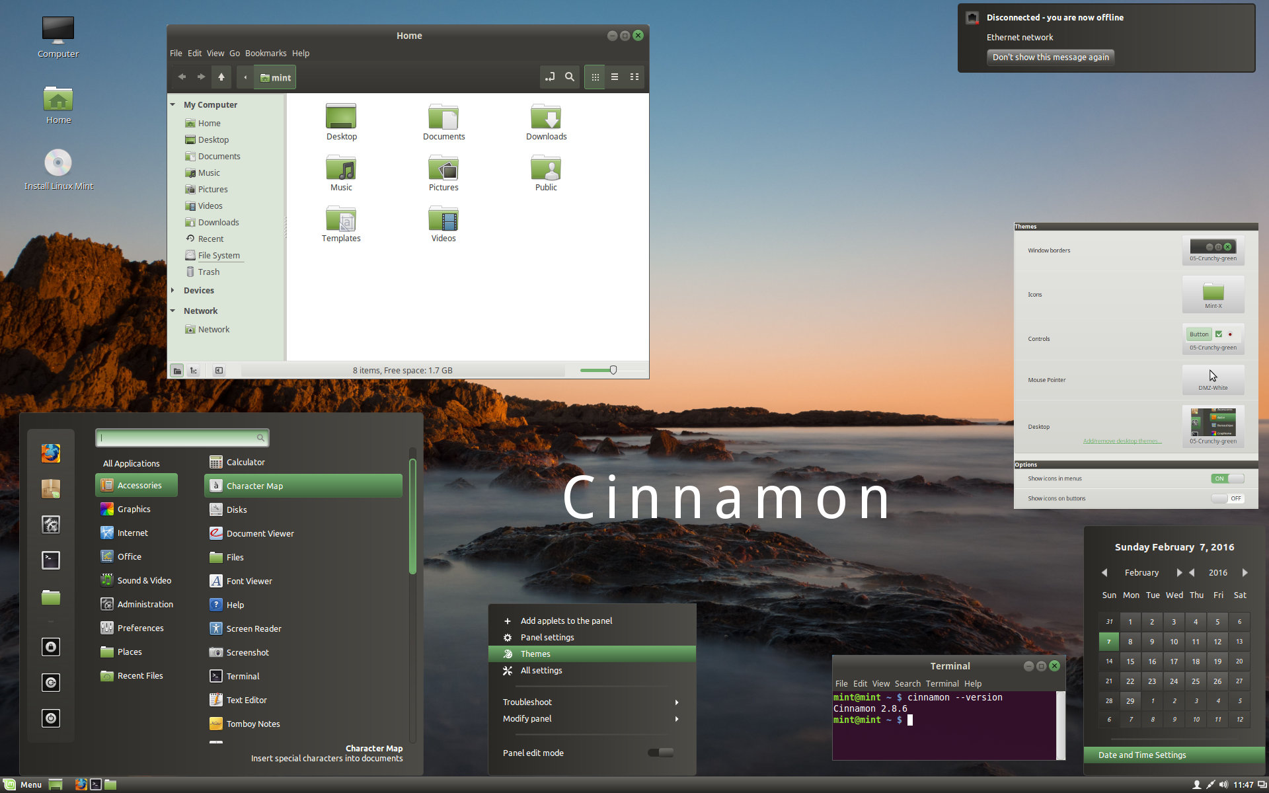Click the Menu button on the panel
1269x793 pixels.
point(24,784)
